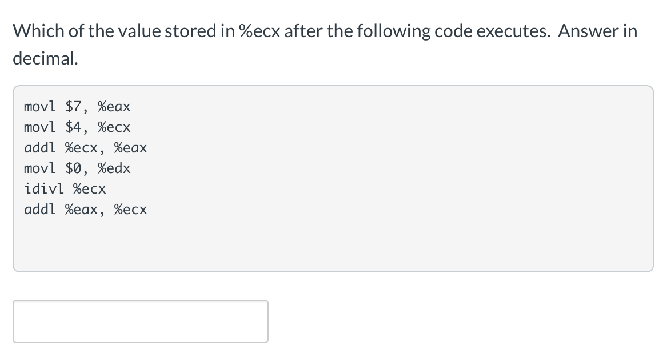Click the line 'movl $0, %edx'
The height and width of the screenshot is (362, 671).
[x=77, y=168]
